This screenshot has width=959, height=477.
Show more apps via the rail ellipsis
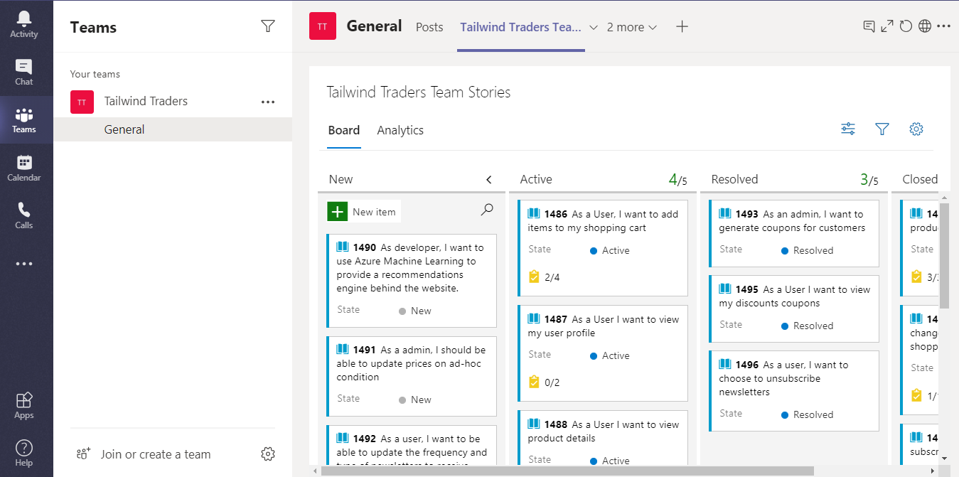click(24, 264)
